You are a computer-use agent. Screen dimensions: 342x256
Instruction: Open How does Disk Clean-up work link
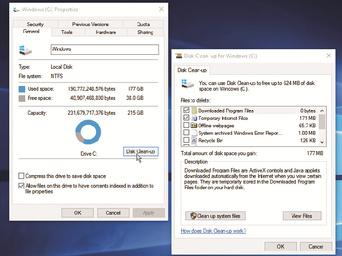[x=214, y=231]
